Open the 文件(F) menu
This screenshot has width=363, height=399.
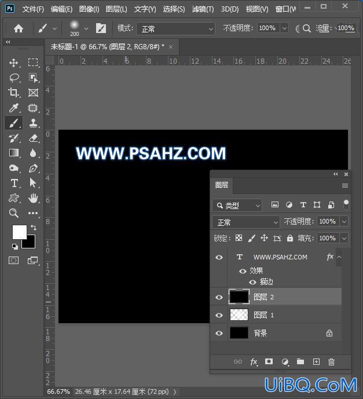tap(33, 9)
